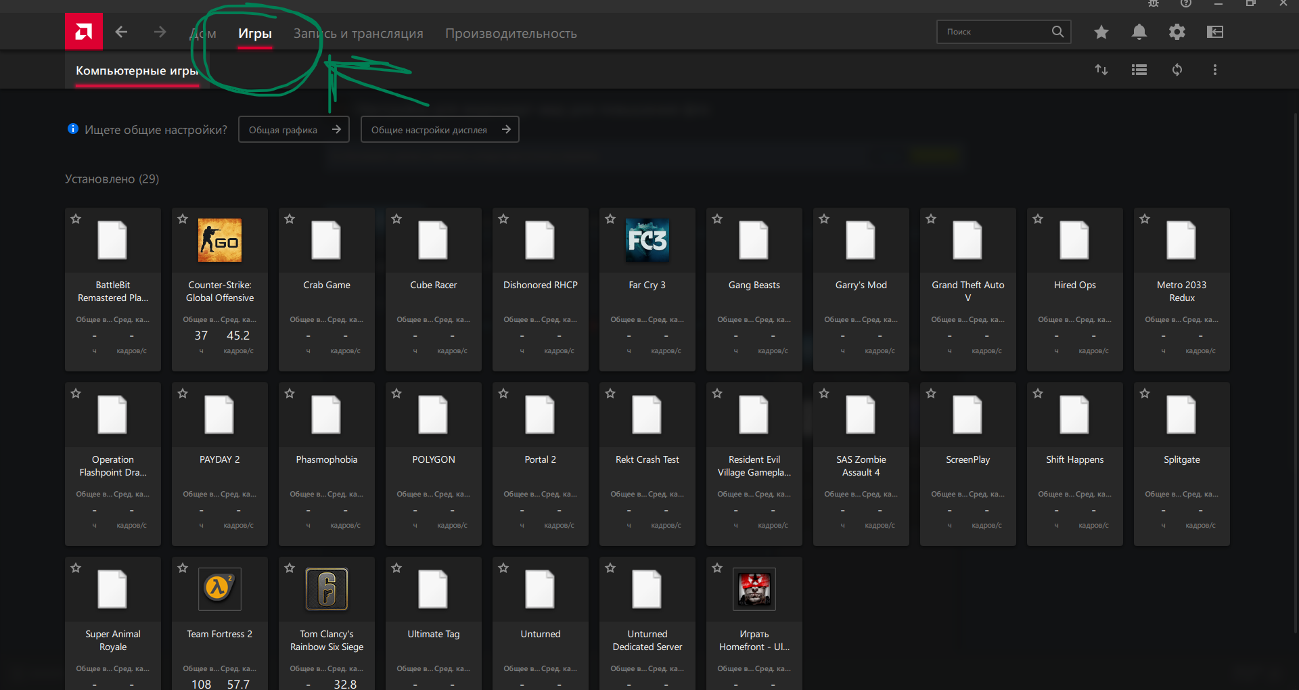This screenshot has height=690, width=1299.
Task: Switch to the Дом tab
Action: coord(203,33)
